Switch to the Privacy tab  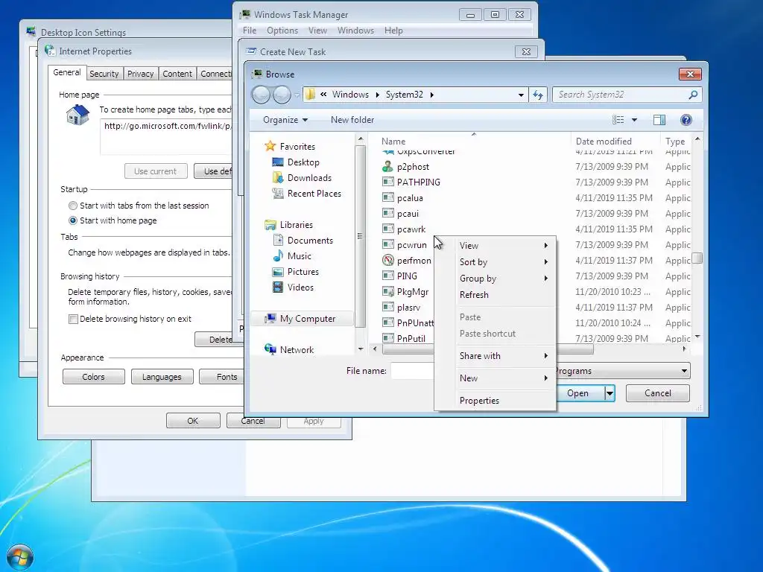pyautogui.click(x=141, y=74)
